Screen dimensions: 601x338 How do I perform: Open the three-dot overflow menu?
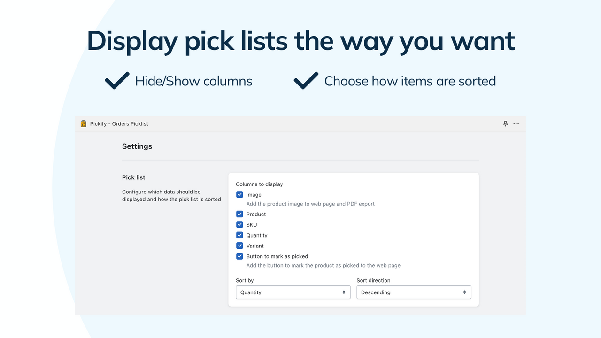tap(516, 123)
